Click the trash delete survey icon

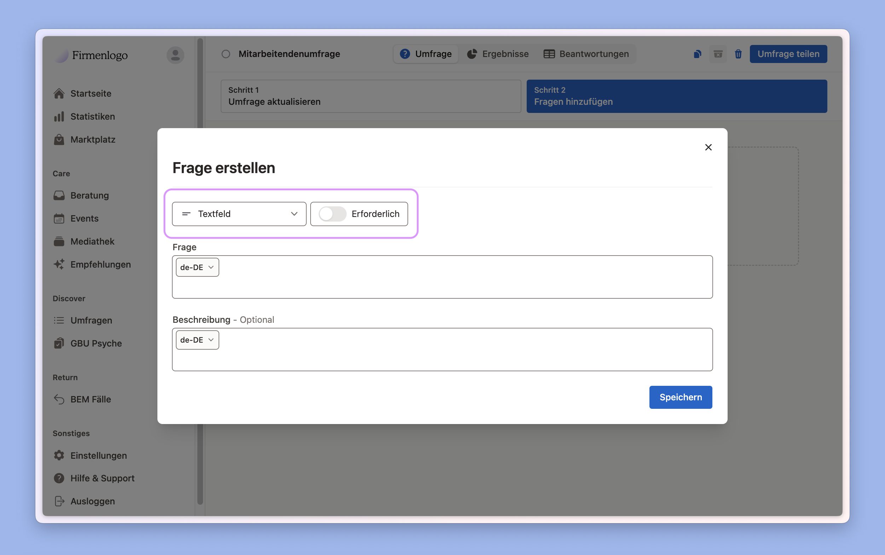point(738,54)
